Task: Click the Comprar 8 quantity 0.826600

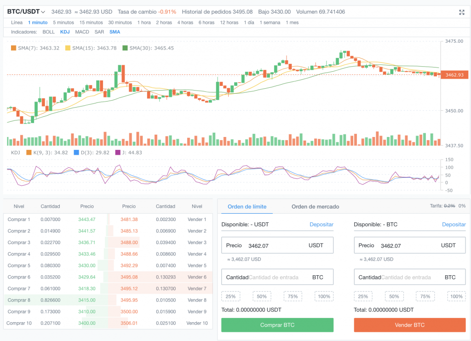Action: [51, 300]
